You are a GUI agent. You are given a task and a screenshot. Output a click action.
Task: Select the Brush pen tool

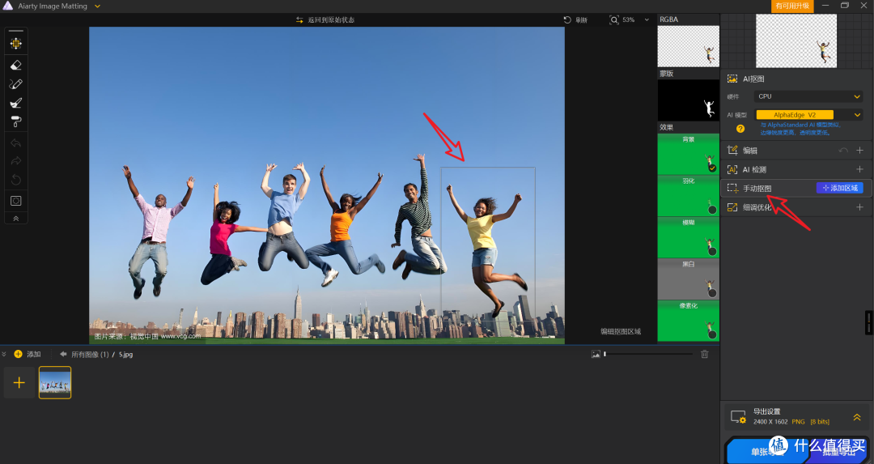coord(15,84)
